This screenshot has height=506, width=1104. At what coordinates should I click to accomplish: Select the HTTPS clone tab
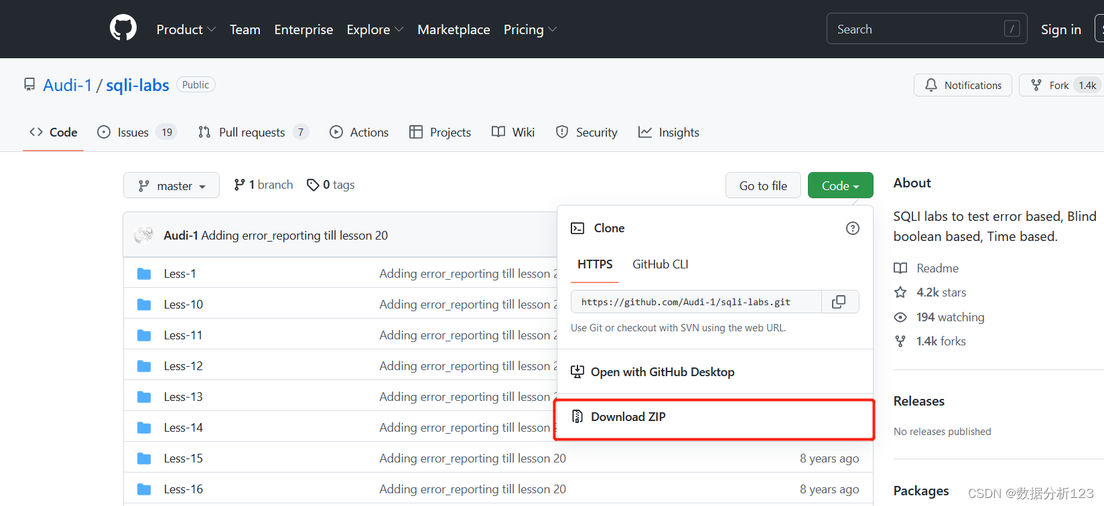(595, 264)
